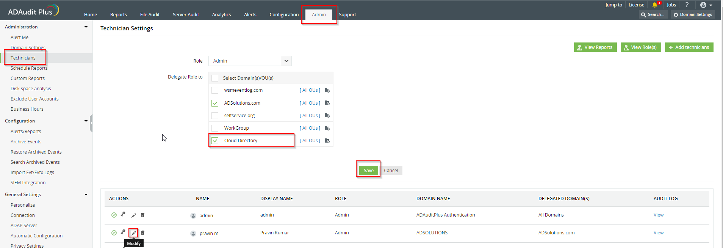The image size is (723, 248).
Task: Delete technician pravin.m via trash icon
Action: (x=142, y=233)
